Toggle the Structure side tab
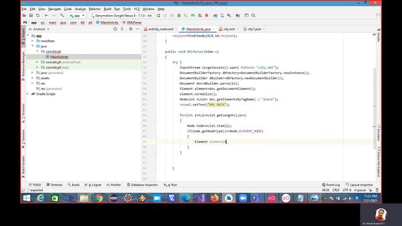This screenshot has height=226, width=402. (23, 113)
